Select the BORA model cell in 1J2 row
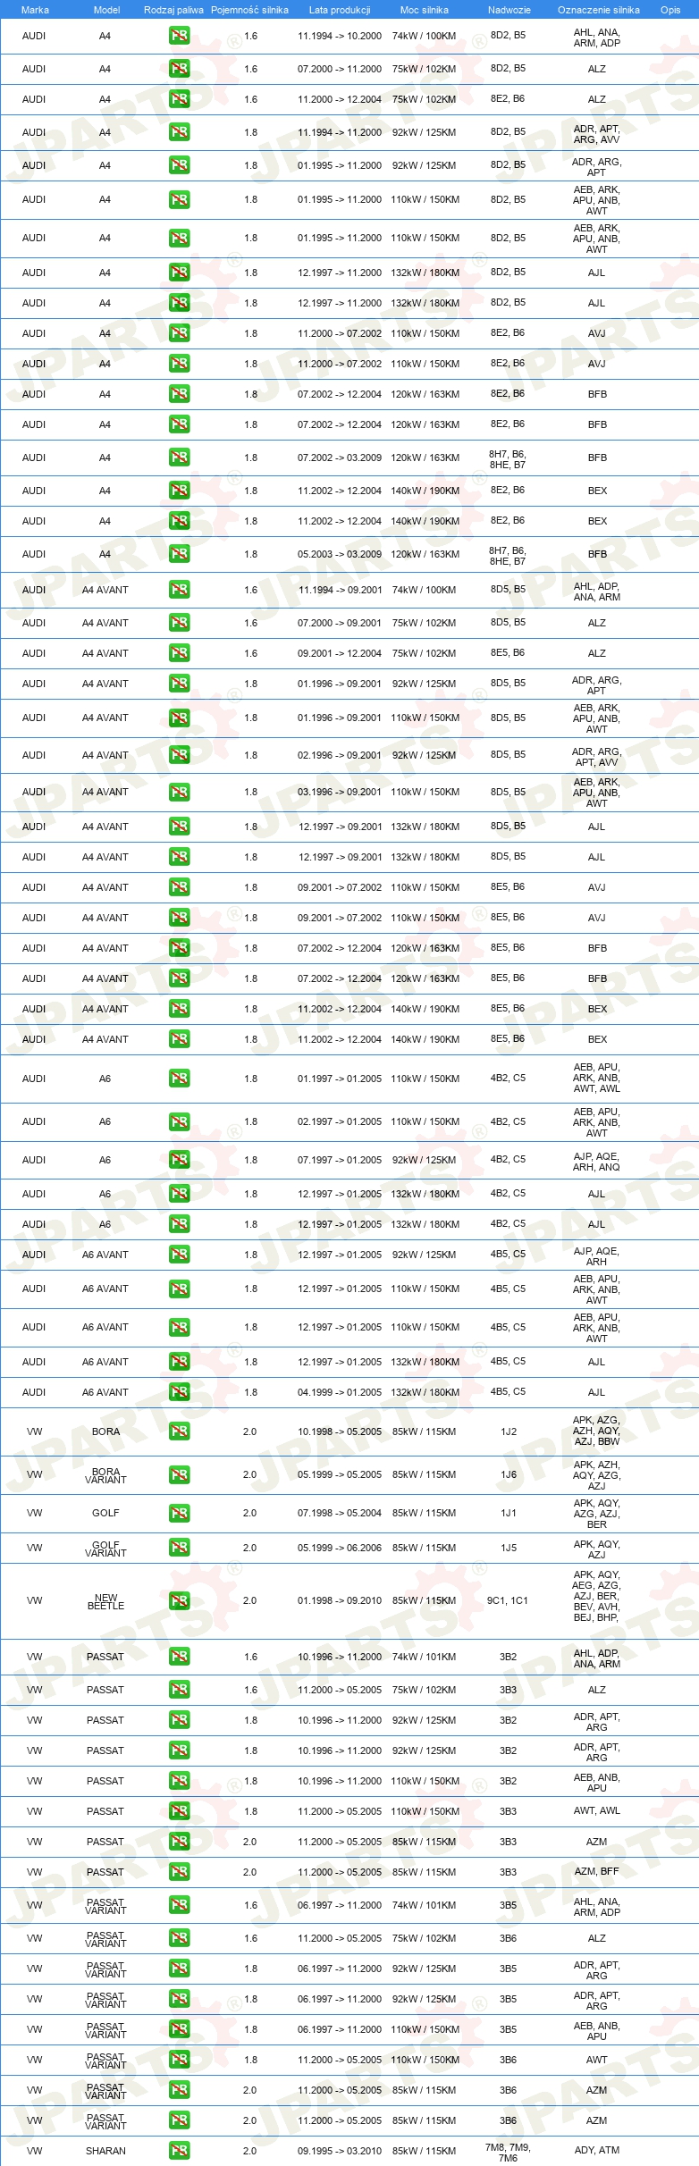 click(105, 1431)
